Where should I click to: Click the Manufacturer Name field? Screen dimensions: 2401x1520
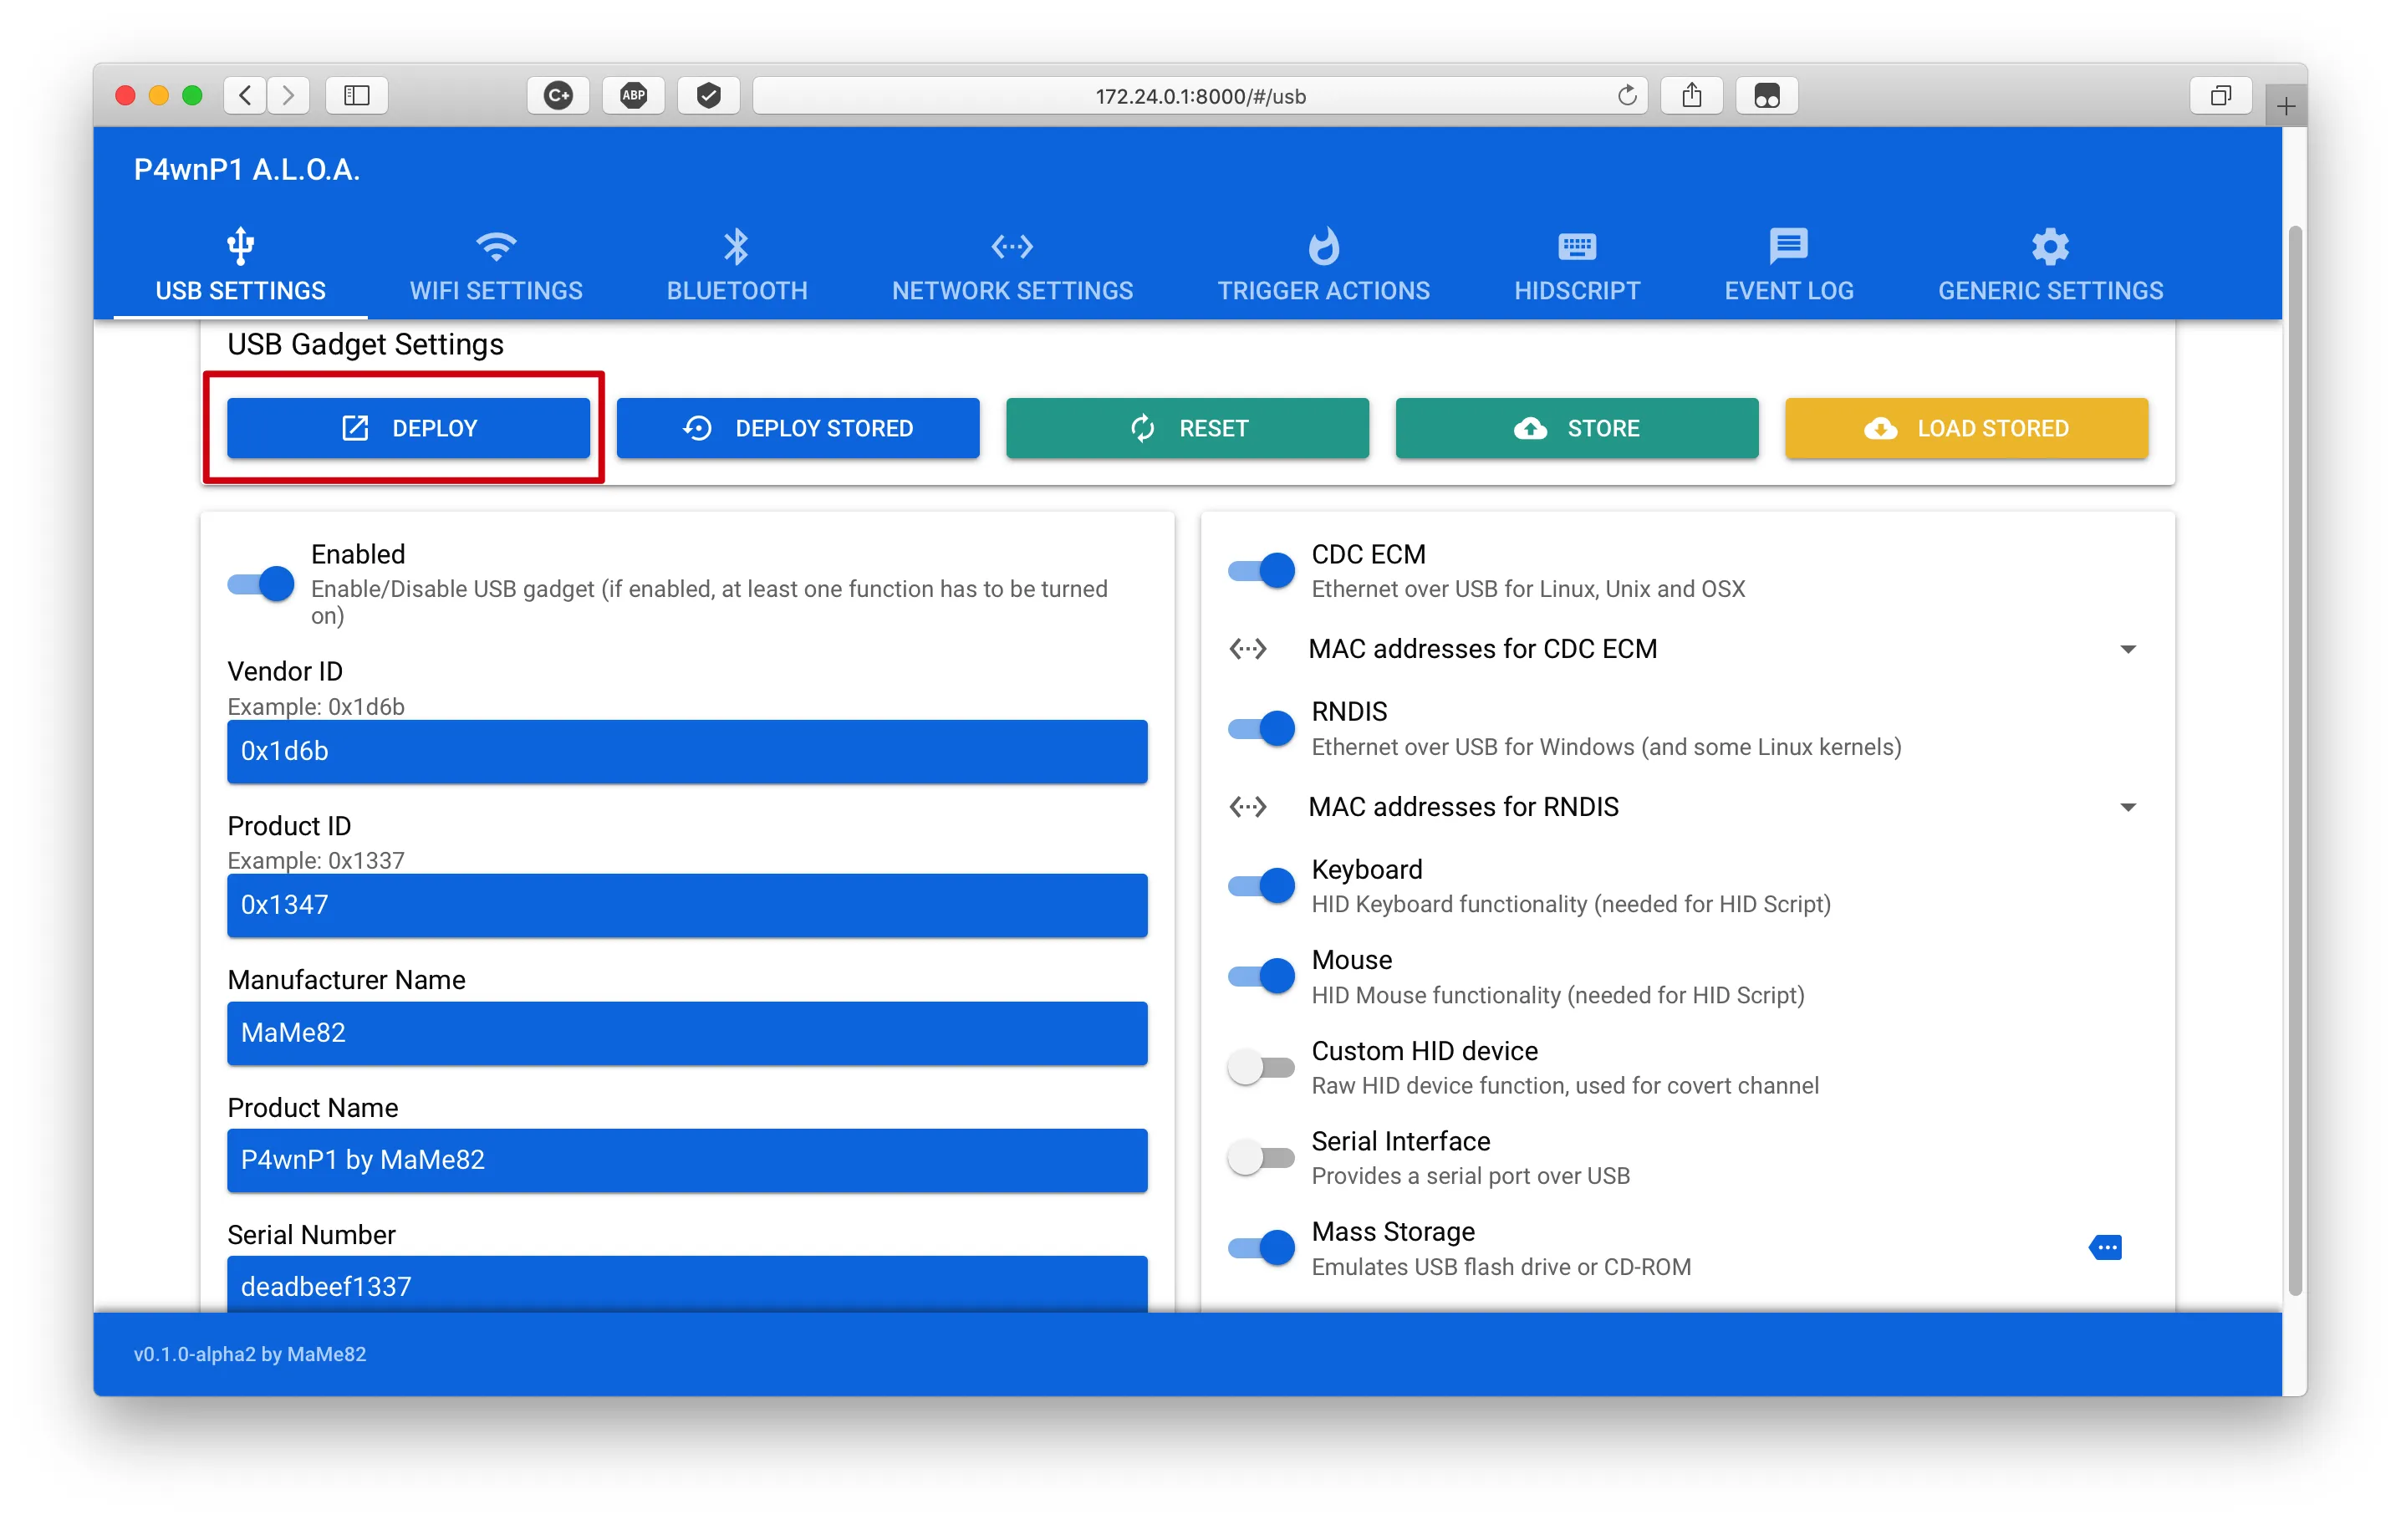click(687, 1033)
